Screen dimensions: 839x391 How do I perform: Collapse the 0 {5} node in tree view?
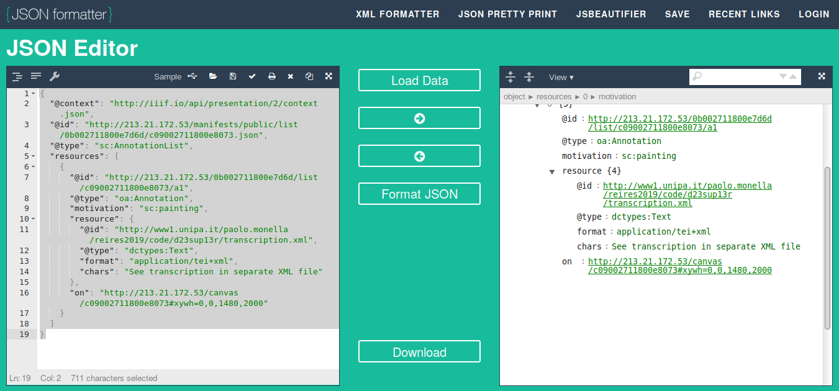537,106
